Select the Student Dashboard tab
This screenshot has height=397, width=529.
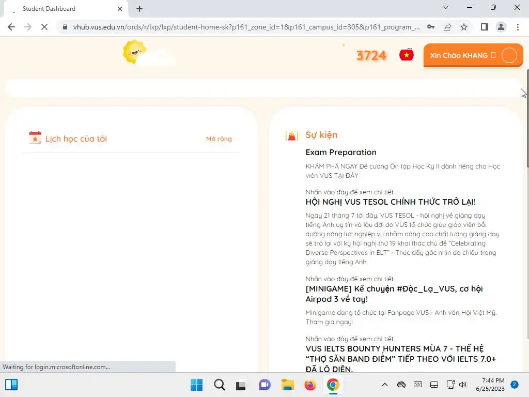(x=66, y=9)
